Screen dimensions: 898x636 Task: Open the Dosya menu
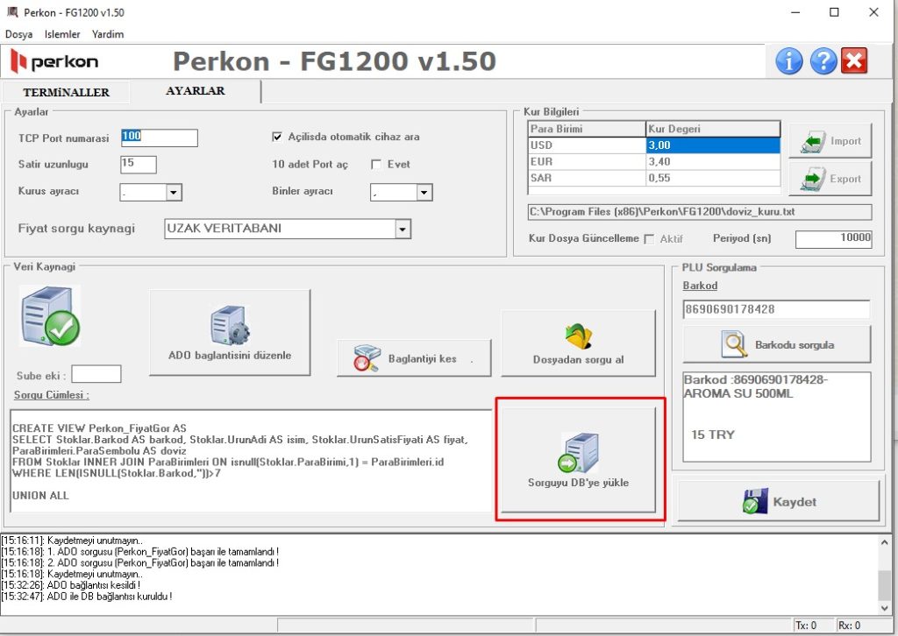point(19,34)
